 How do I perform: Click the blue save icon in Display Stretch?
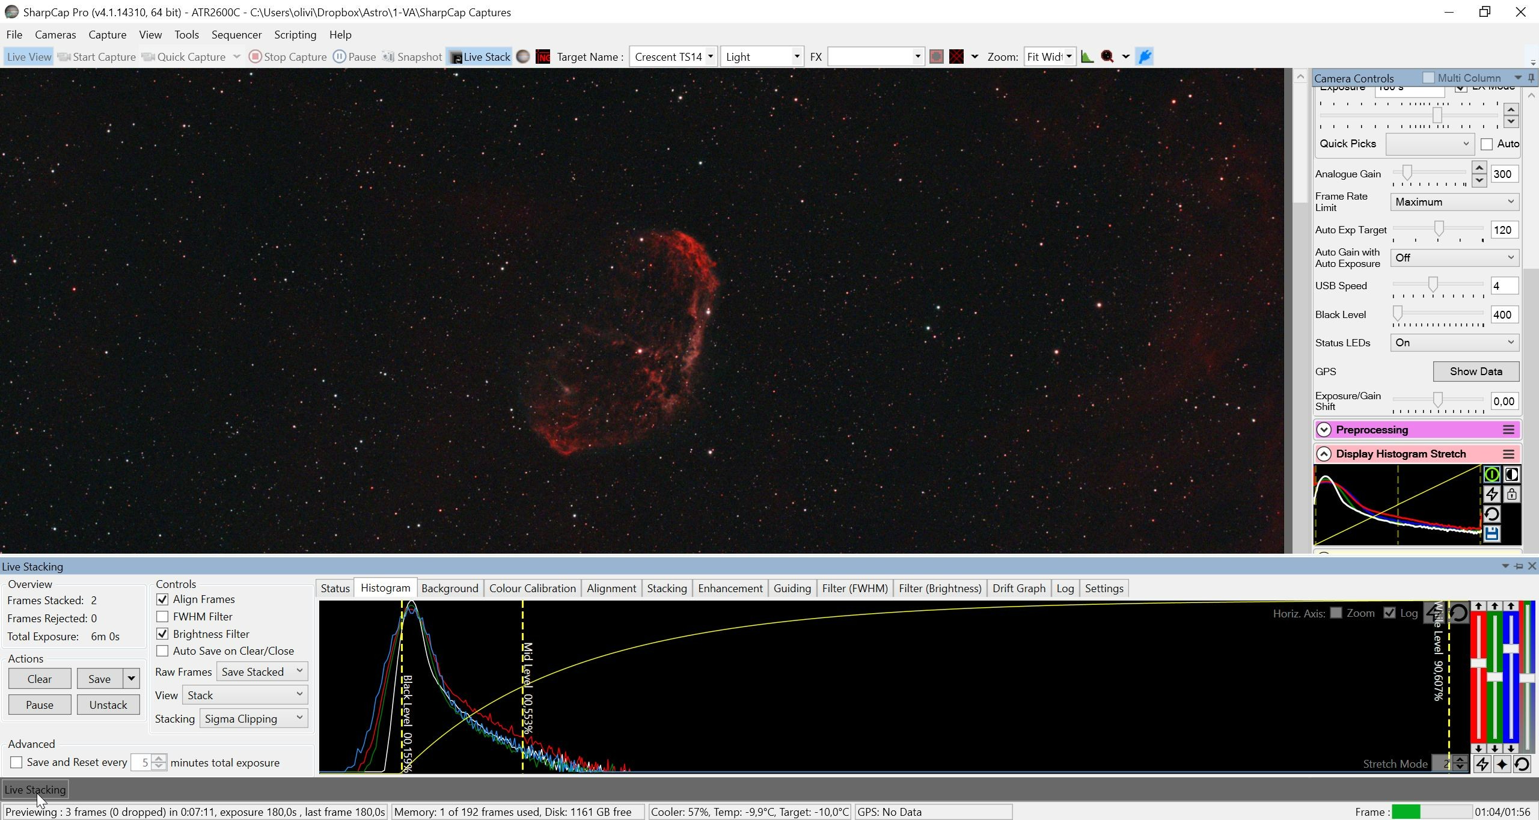[x=1492, y=533]
